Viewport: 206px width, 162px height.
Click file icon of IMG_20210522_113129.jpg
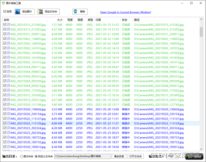(x=9, y=123)
